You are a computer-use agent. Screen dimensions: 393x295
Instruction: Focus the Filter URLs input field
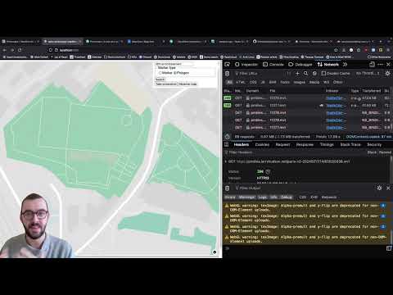[x=259, y=74]
